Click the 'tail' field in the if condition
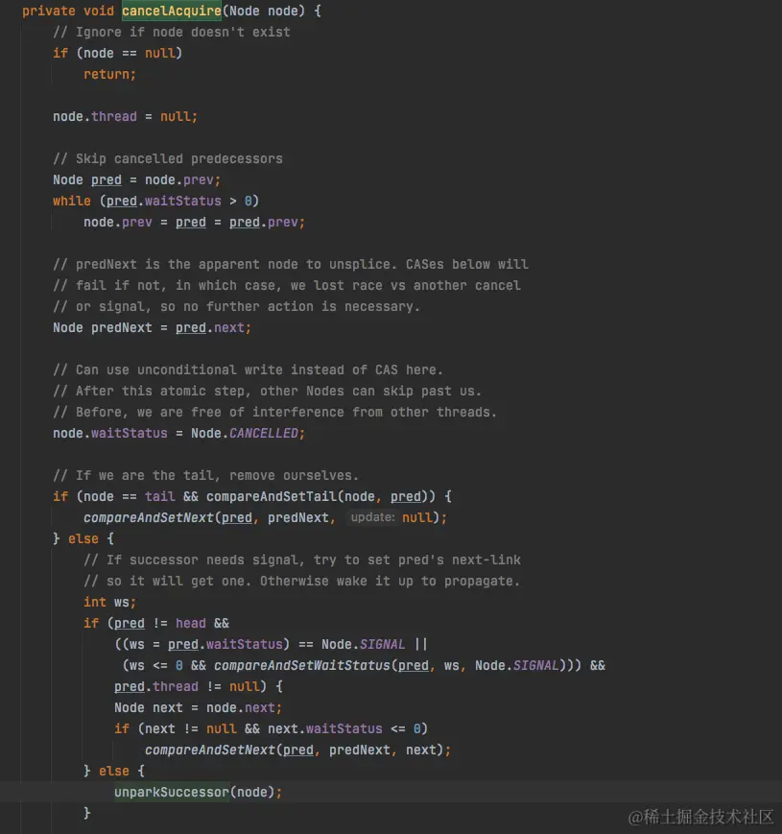The width and height of the screenshot is (782, 834). click(x=159, y=496)
